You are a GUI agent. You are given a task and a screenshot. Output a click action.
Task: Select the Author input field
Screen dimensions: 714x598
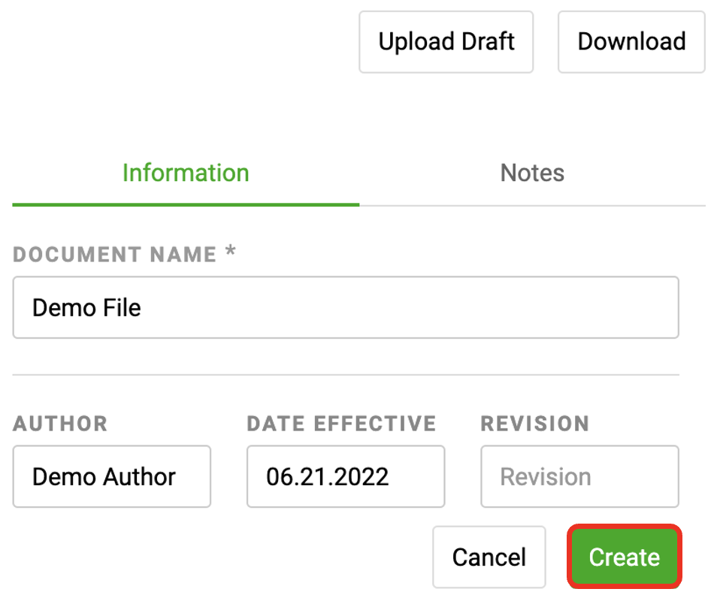[x=111, y=476]
